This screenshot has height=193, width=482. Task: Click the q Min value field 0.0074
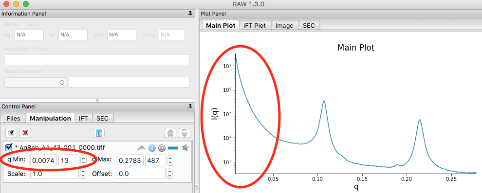coord(43,160)
